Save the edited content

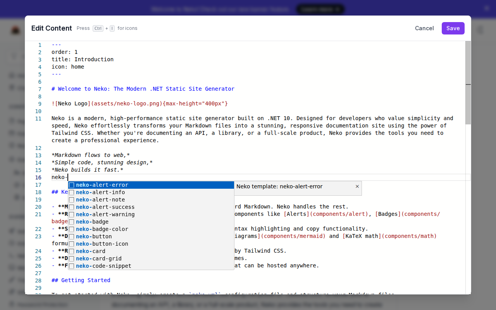point(453,28)
